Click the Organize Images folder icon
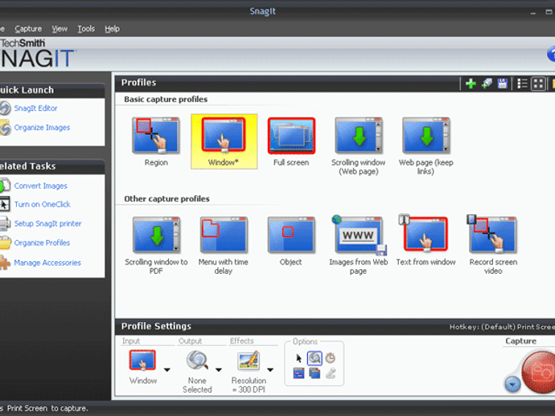 click(x=6, y=128)
